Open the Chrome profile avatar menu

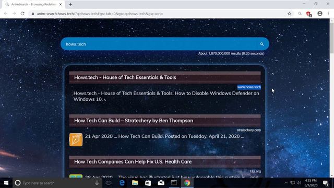(320, 14)
